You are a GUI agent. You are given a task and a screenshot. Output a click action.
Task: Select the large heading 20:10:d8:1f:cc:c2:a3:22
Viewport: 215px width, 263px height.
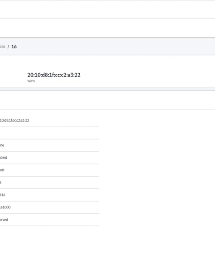54,75
